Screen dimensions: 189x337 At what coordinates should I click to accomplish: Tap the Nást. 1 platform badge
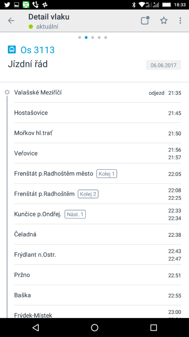[x=75, y=214]
